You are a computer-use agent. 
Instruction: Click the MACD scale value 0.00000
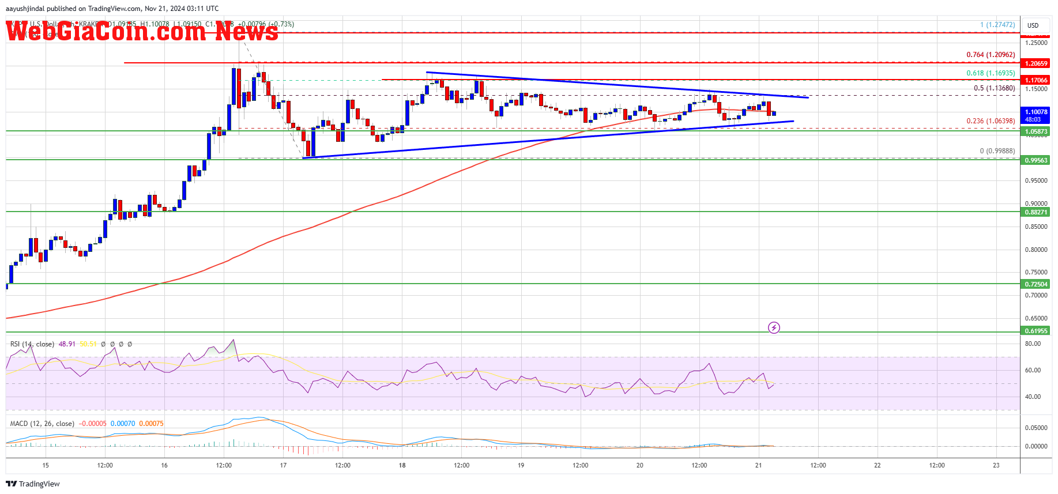[x=1036, y=447]
